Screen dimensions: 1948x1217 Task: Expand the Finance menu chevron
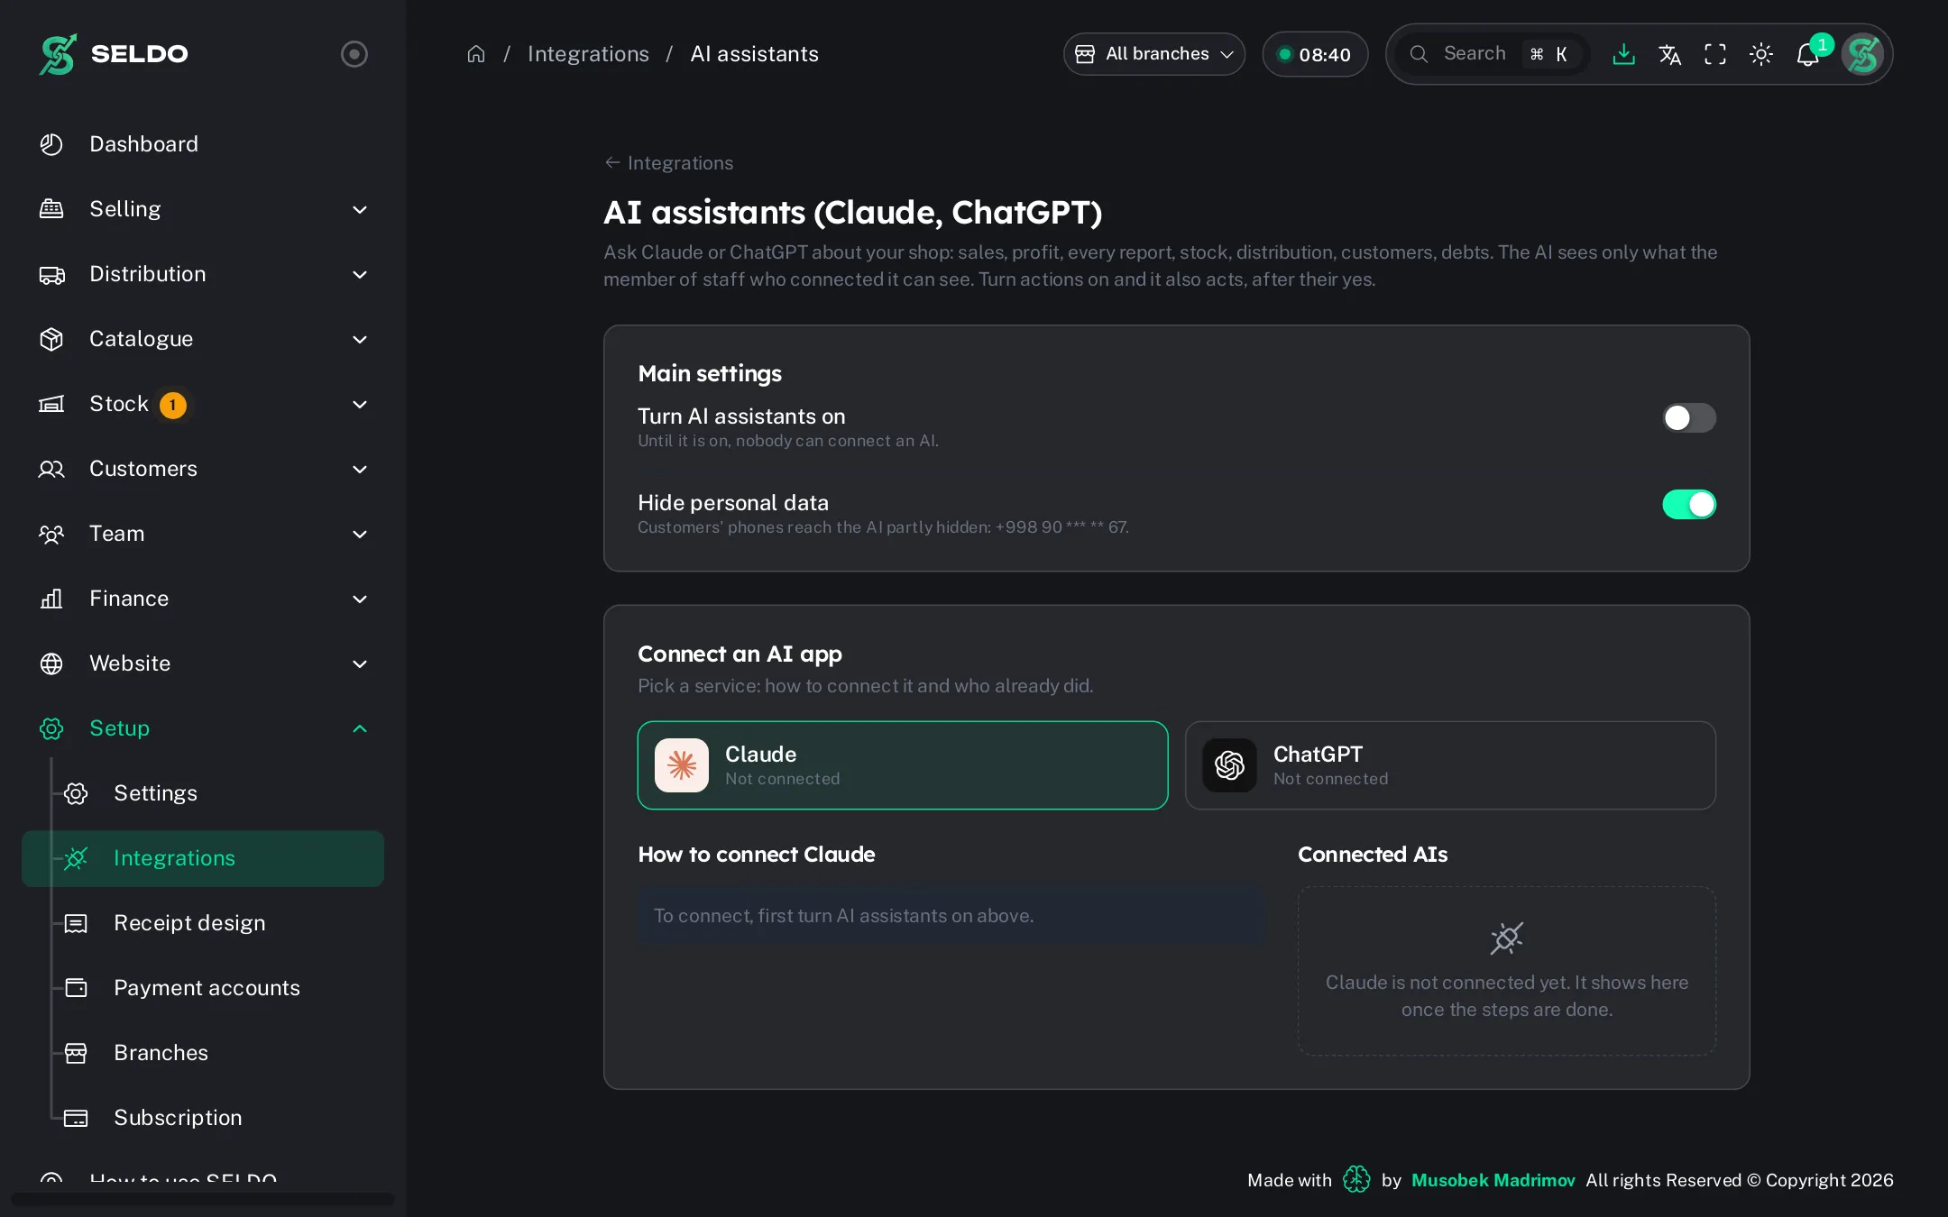coord(360,599)
